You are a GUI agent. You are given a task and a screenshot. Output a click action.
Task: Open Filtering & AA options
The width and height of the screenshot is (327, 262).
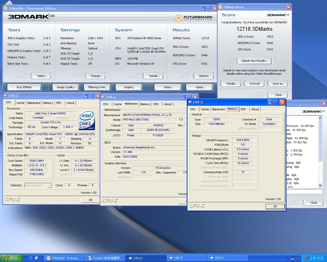[x=98, y=87]
